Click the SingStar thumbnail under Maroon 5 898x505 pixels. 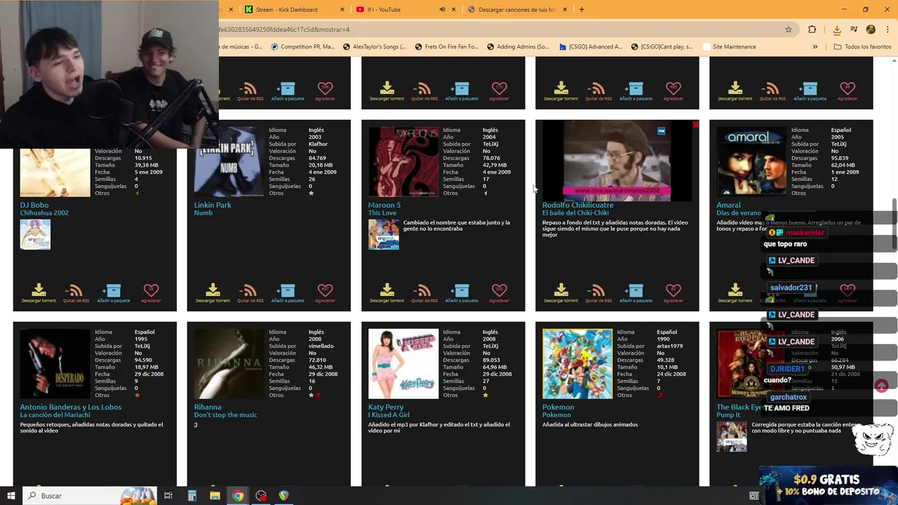click(x=384, y=235)
